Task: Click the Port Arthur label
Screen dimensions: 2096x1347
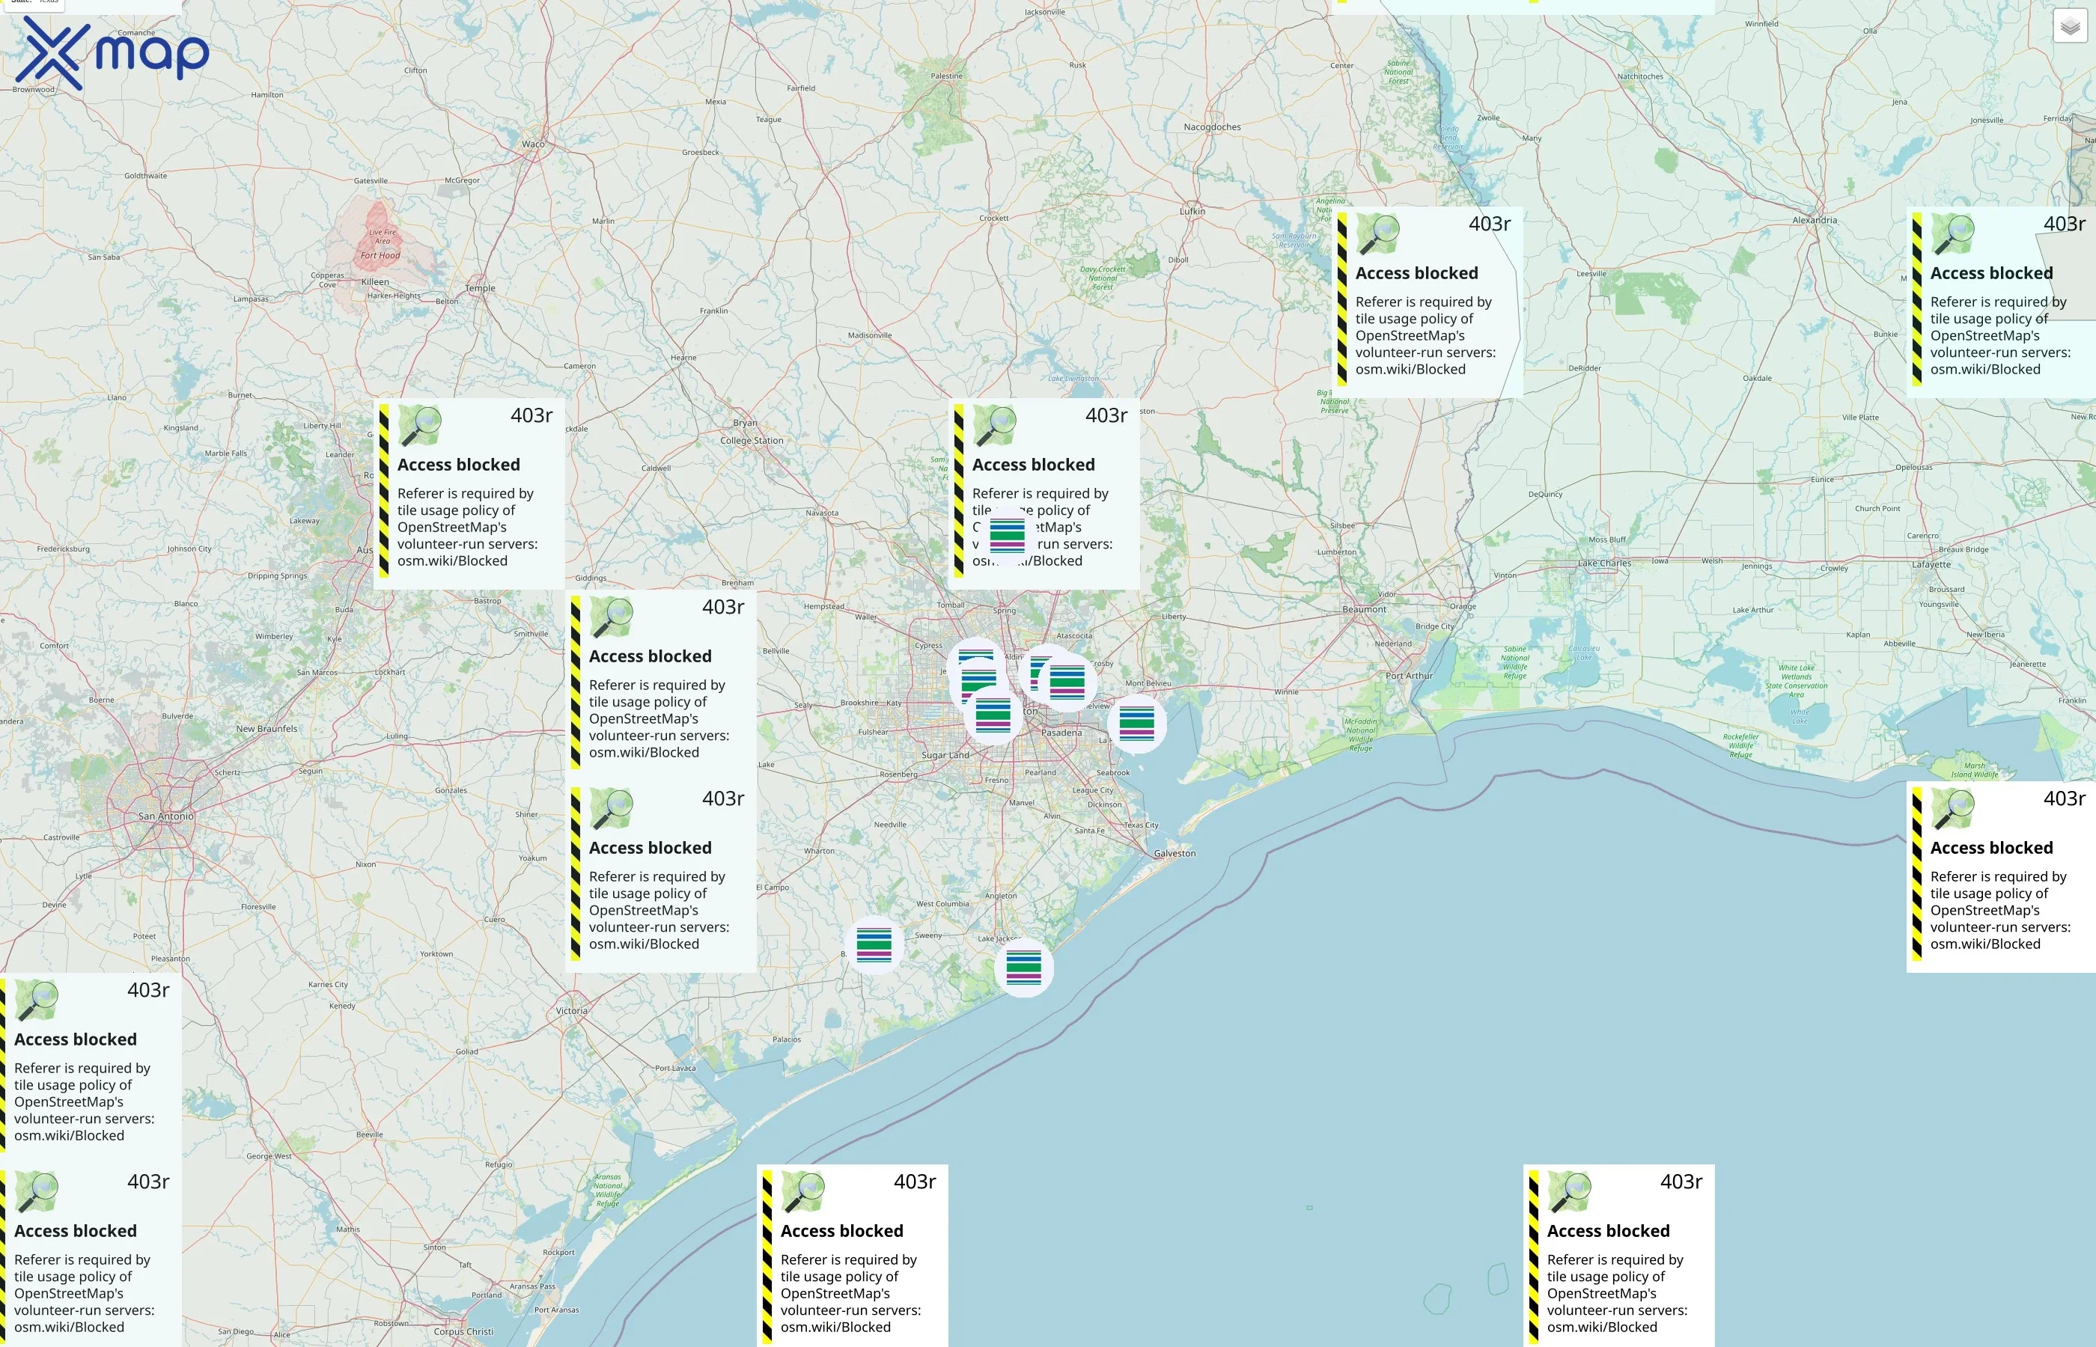Action: 1410,675
